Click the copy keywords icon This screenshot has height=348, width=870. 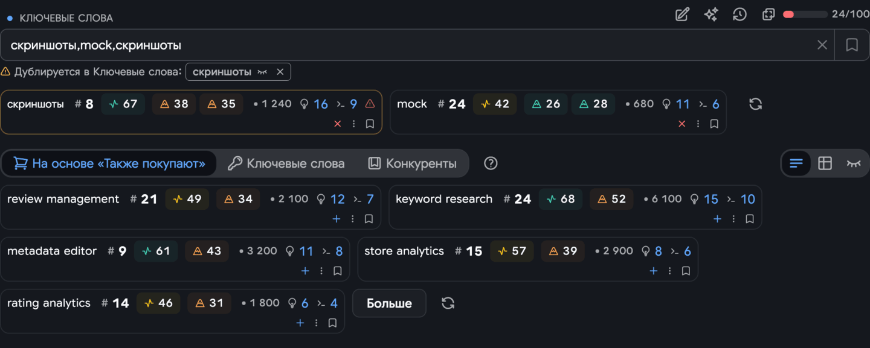[768, 14]
